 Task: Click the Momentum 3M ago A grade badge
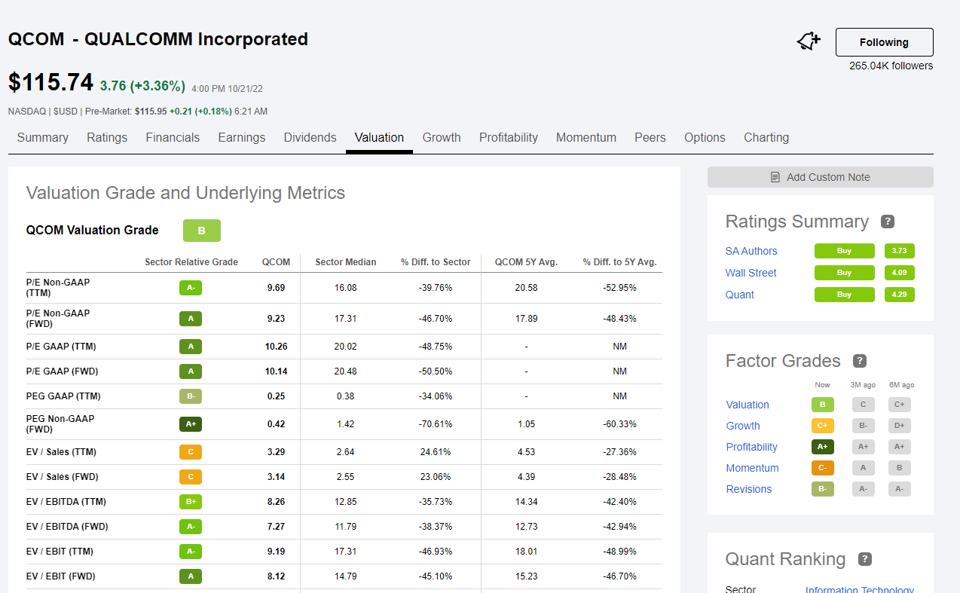point(864,468)
